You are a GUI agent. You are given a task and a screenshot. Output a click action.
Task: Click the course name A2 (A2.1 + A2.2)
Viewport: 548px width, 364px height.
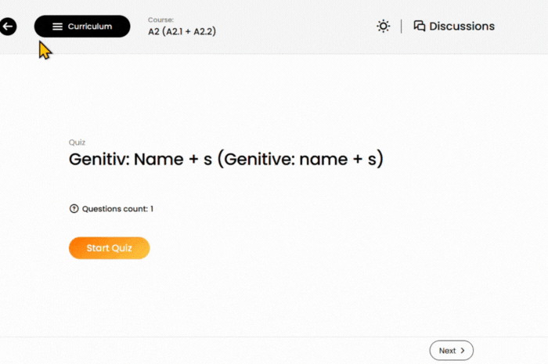(182, 32)
